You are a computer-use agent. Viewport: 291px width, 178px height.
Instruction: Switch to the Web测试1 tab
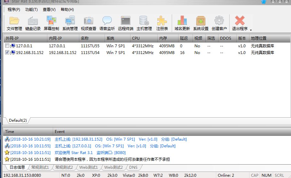point(89,167)
